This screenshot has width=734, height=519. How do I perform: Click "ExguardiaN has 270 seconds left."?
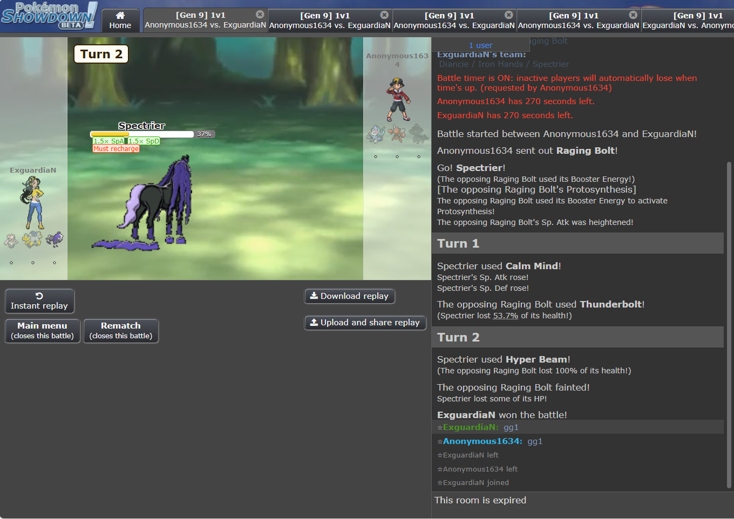[505, 115]
